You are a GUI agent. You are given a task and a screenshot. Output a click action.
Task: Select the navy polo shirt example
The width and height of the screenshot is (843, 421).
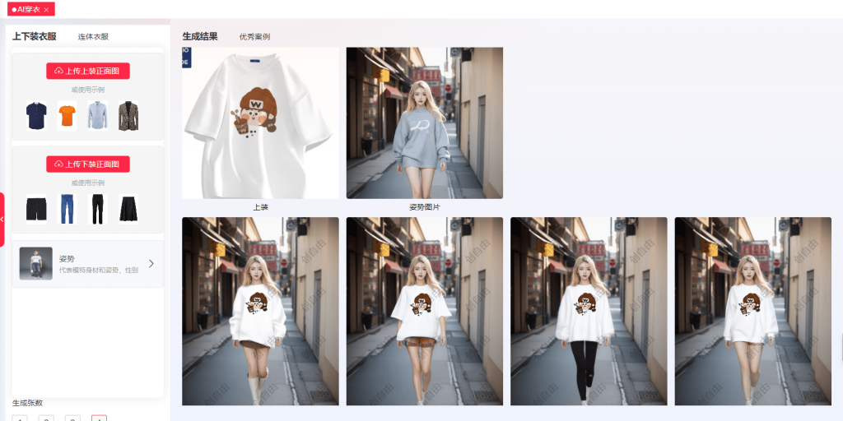click(x=36, y=116)
